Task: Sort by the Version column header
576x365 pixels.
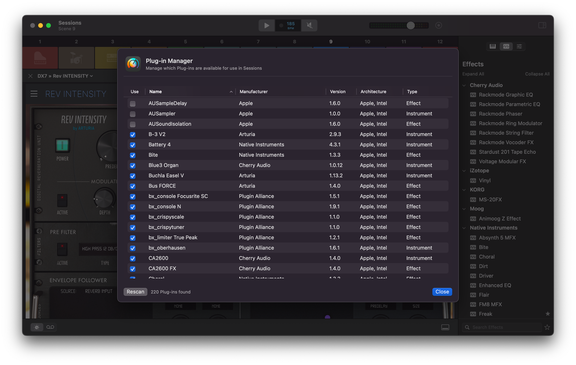Action: click(x=341, y=92)
